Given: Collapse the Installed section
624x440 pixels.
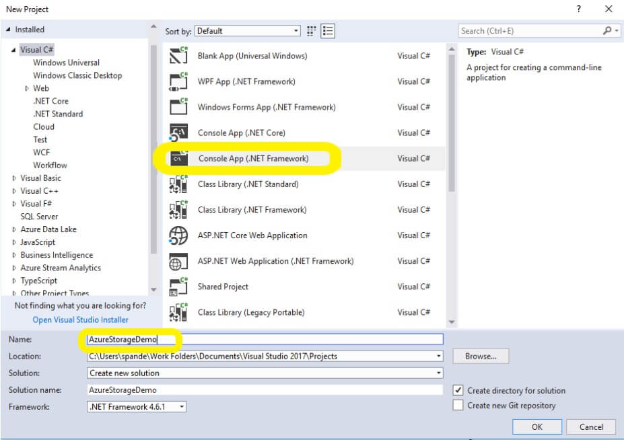Looking at the screenshot, I should pos(8,30).
